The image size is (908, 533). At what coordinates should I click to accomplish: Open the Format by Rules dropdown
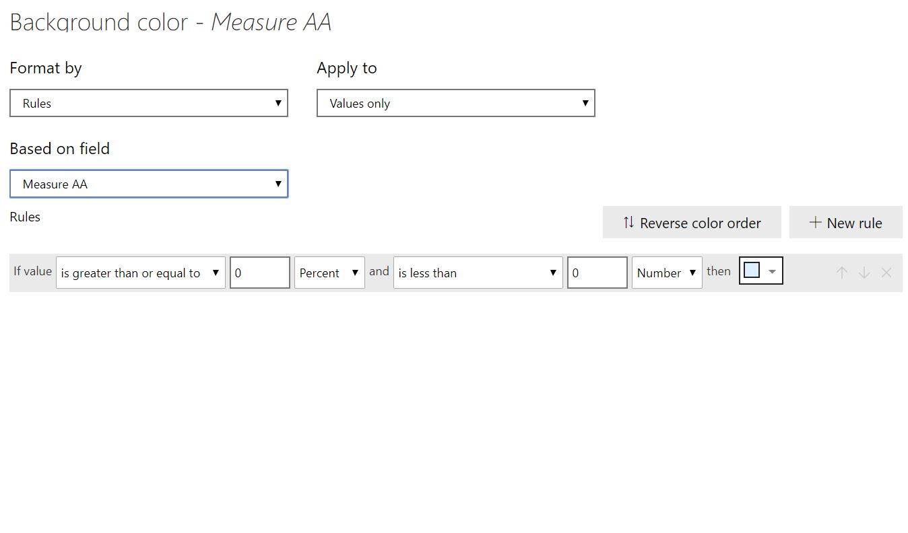coord(149,103)
